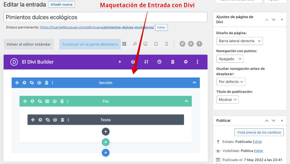
Task: Click Volver al editor estándar
Action: [x=29, y=44]
